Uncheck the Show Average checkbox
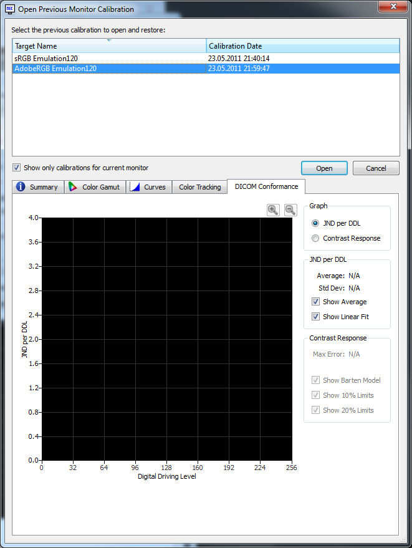The image size is (412, 548). (x=316, y=302)
